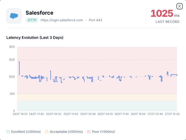Click the 25/07 05:20 x-axis label
The image size is (186, 140).
[54, 114]
